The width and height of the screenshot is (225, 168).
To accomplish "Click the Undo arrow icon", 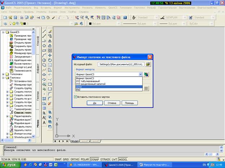I will (60, 18).
